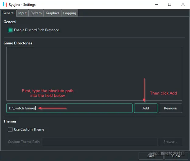Select the Logging tab
Image resolution: width=190 pixels, height=161 pixels.
tap(69, 13)
